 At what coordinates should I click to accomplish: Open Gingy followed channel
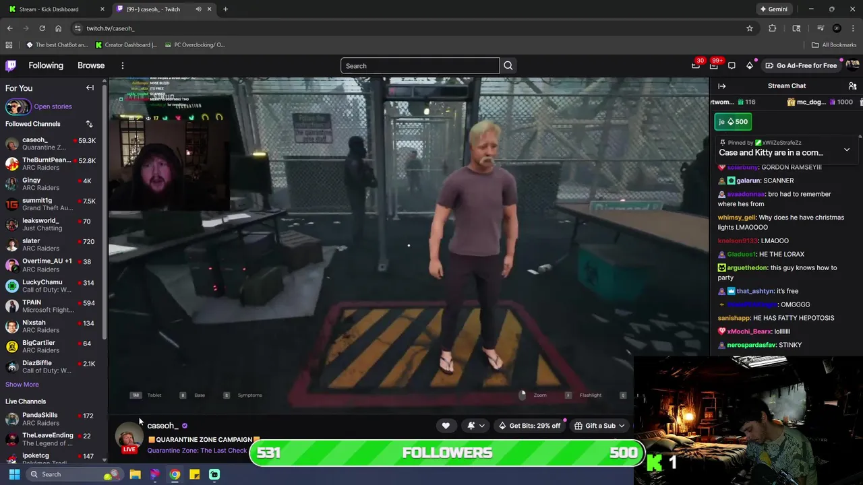pos(53,184)
